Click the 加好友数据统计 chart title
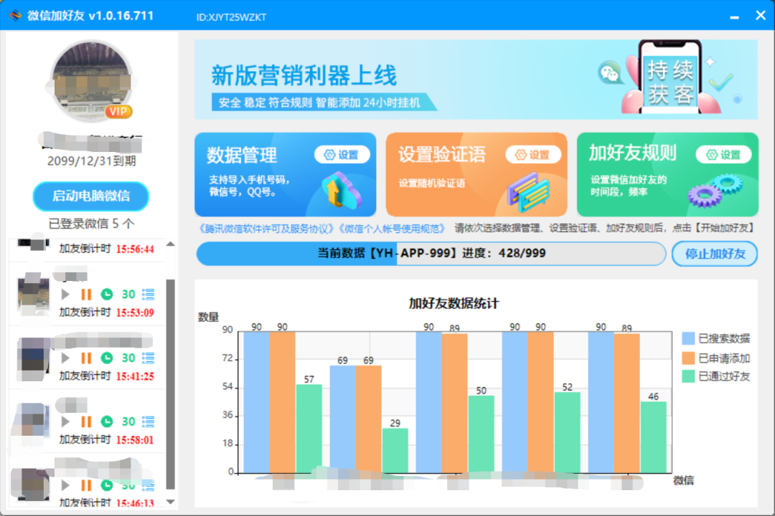The height and width of the screenshot is (516, 775). click(454, 303)
